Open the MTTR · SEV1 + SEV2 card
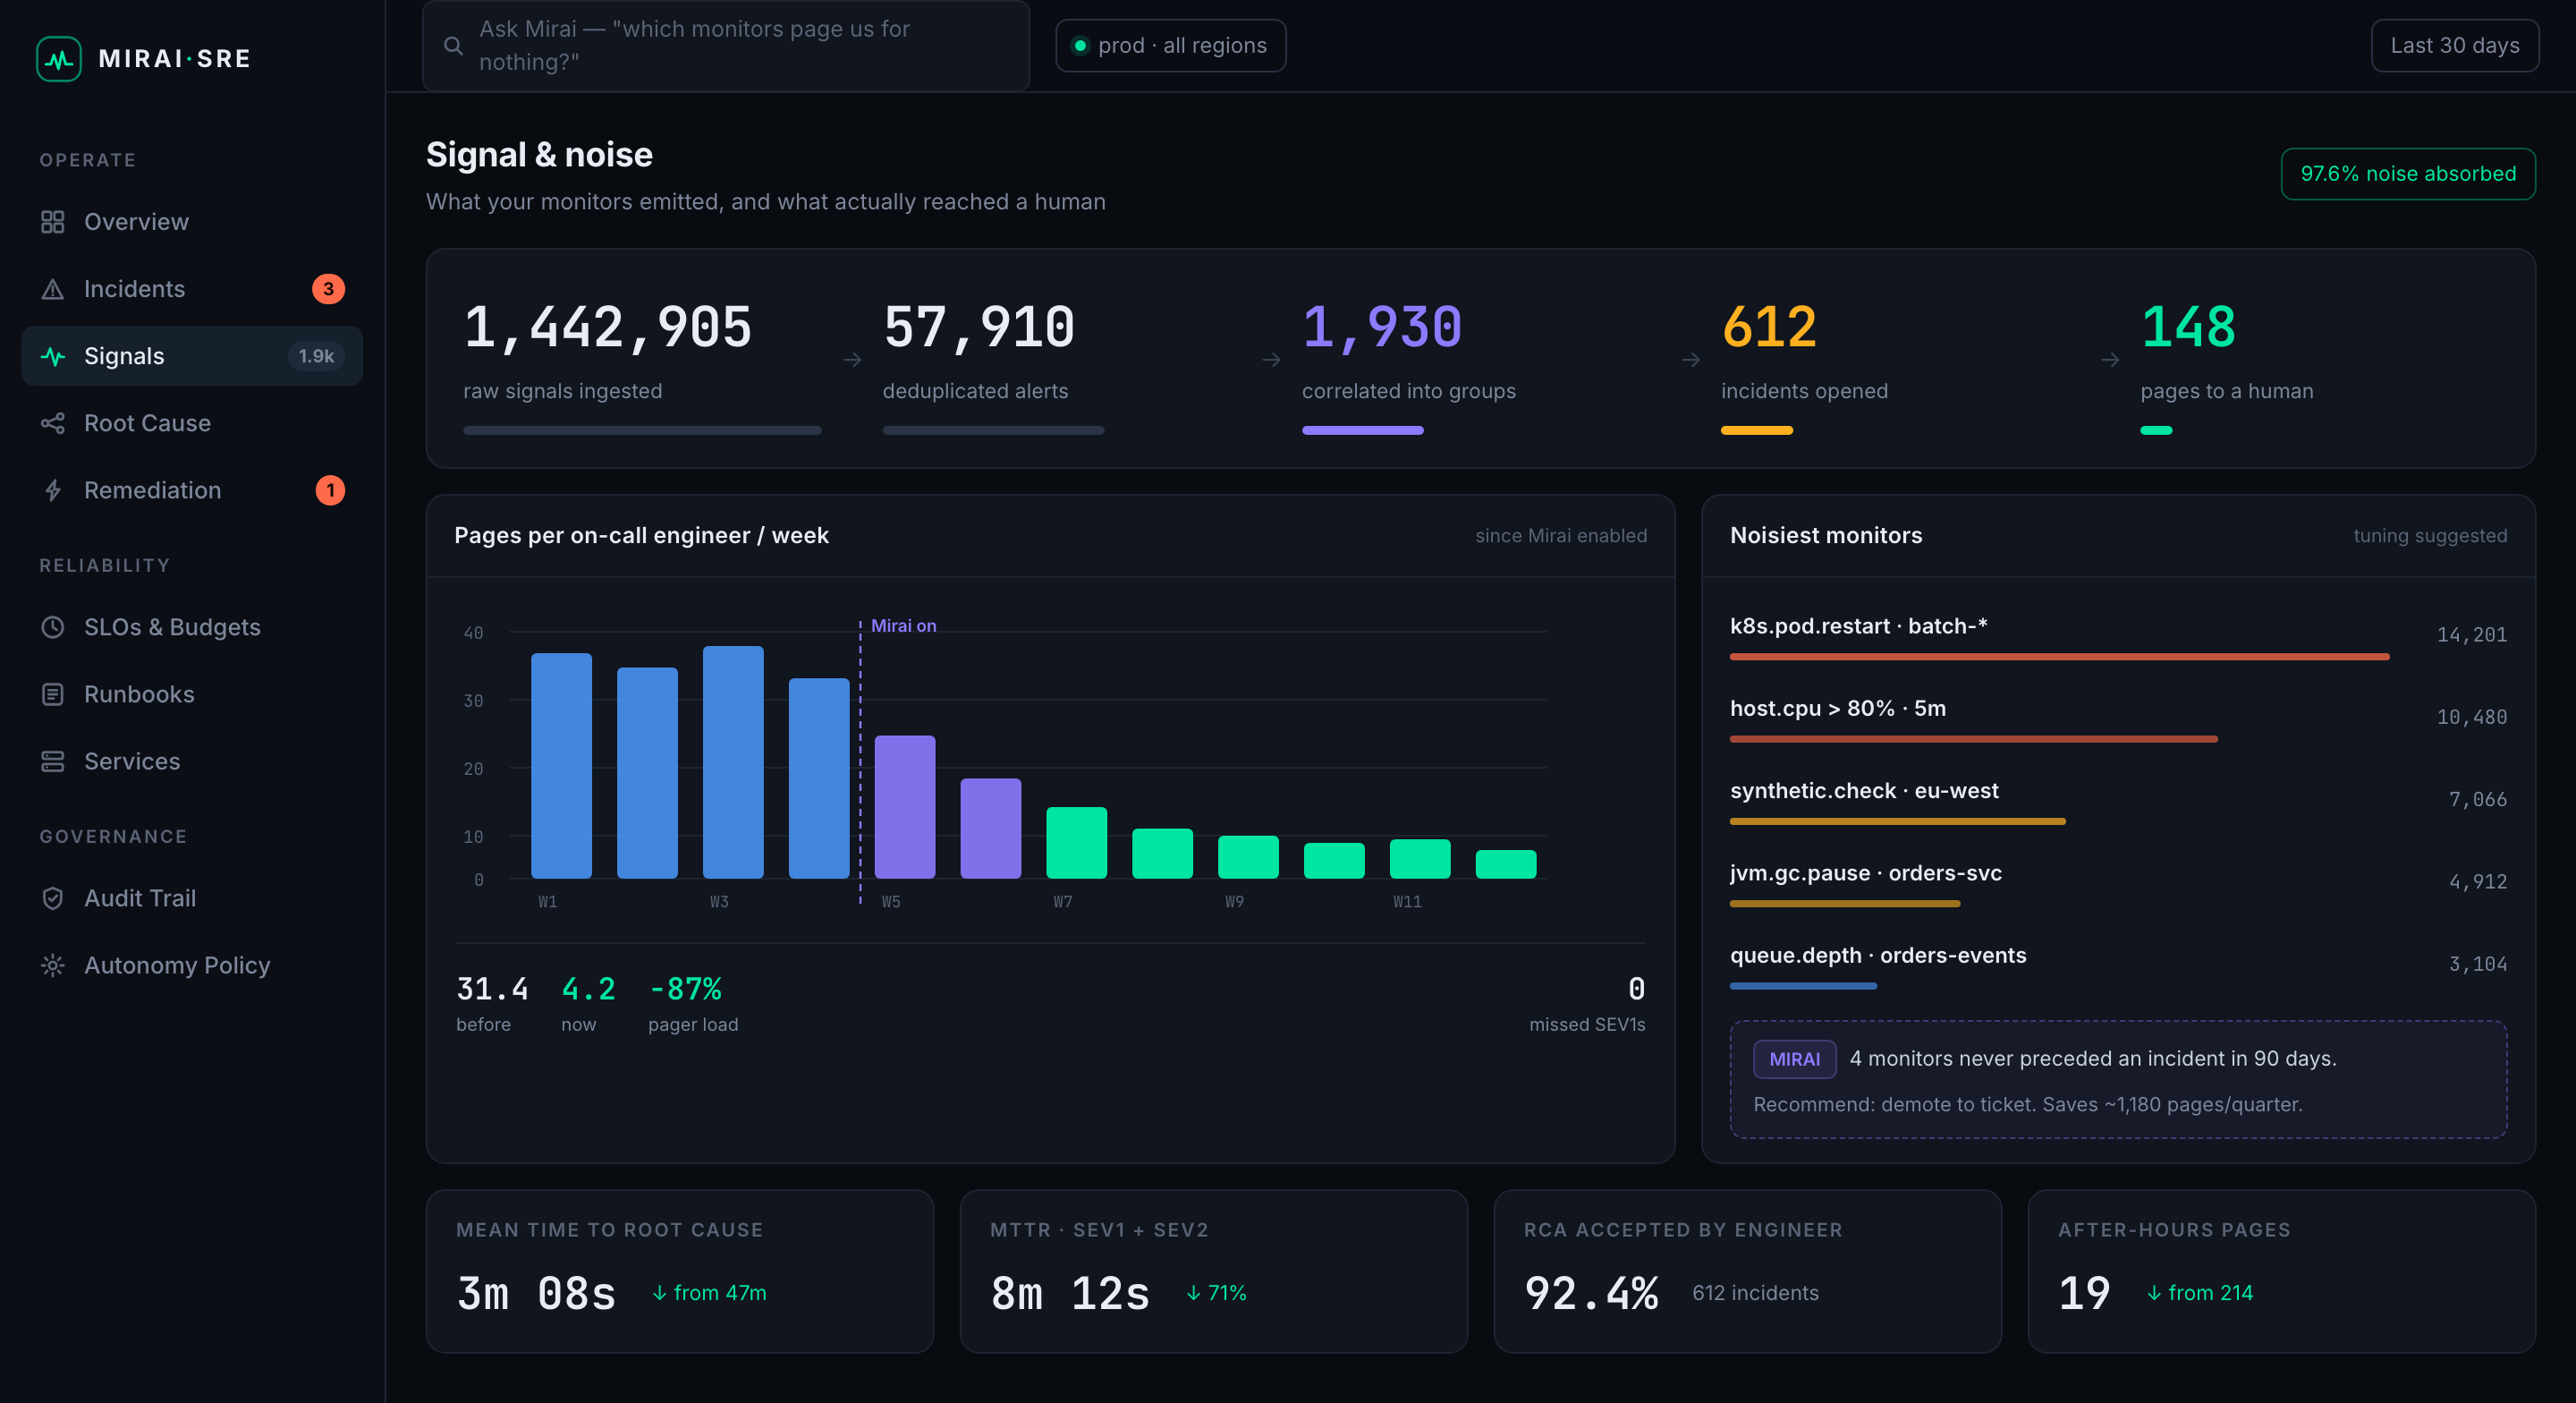This screenshot has width=2576, height=1403. 1214,1271
